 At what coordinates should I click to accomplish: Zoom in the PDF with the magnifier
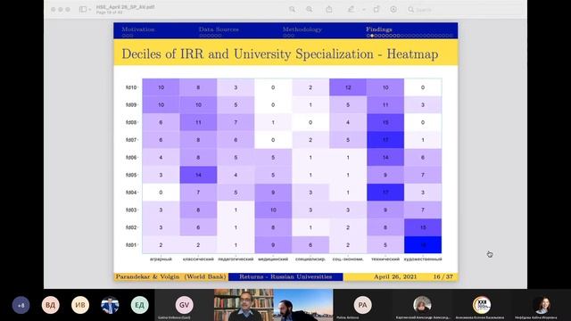(x=310, y=10)
